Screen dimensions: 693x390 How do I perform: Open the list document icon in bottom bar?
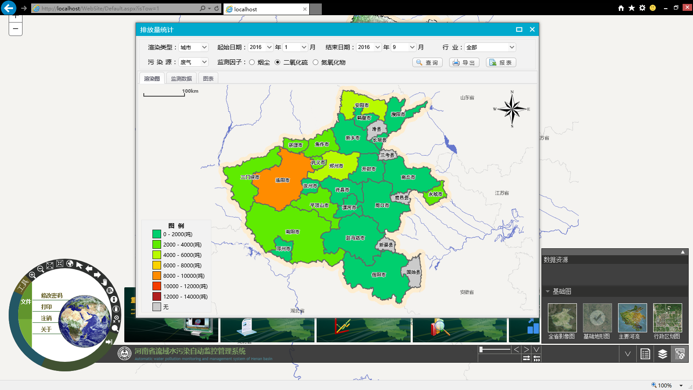point(645,354)
